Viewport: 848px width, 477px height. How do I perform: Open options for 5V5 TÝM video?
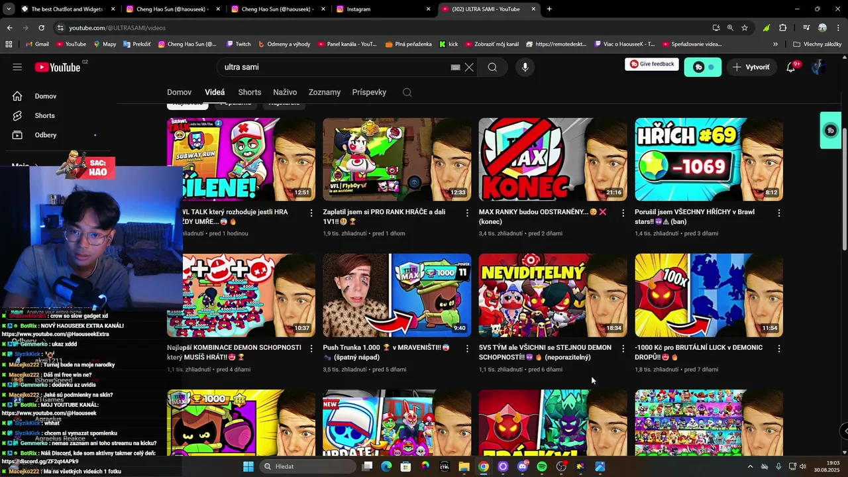pyautogui.click(x=623, y=348)
